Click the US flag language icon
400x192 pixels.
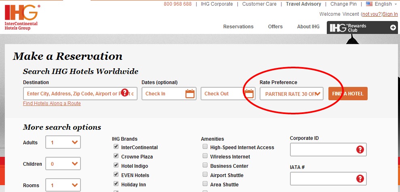coord(369,4)
